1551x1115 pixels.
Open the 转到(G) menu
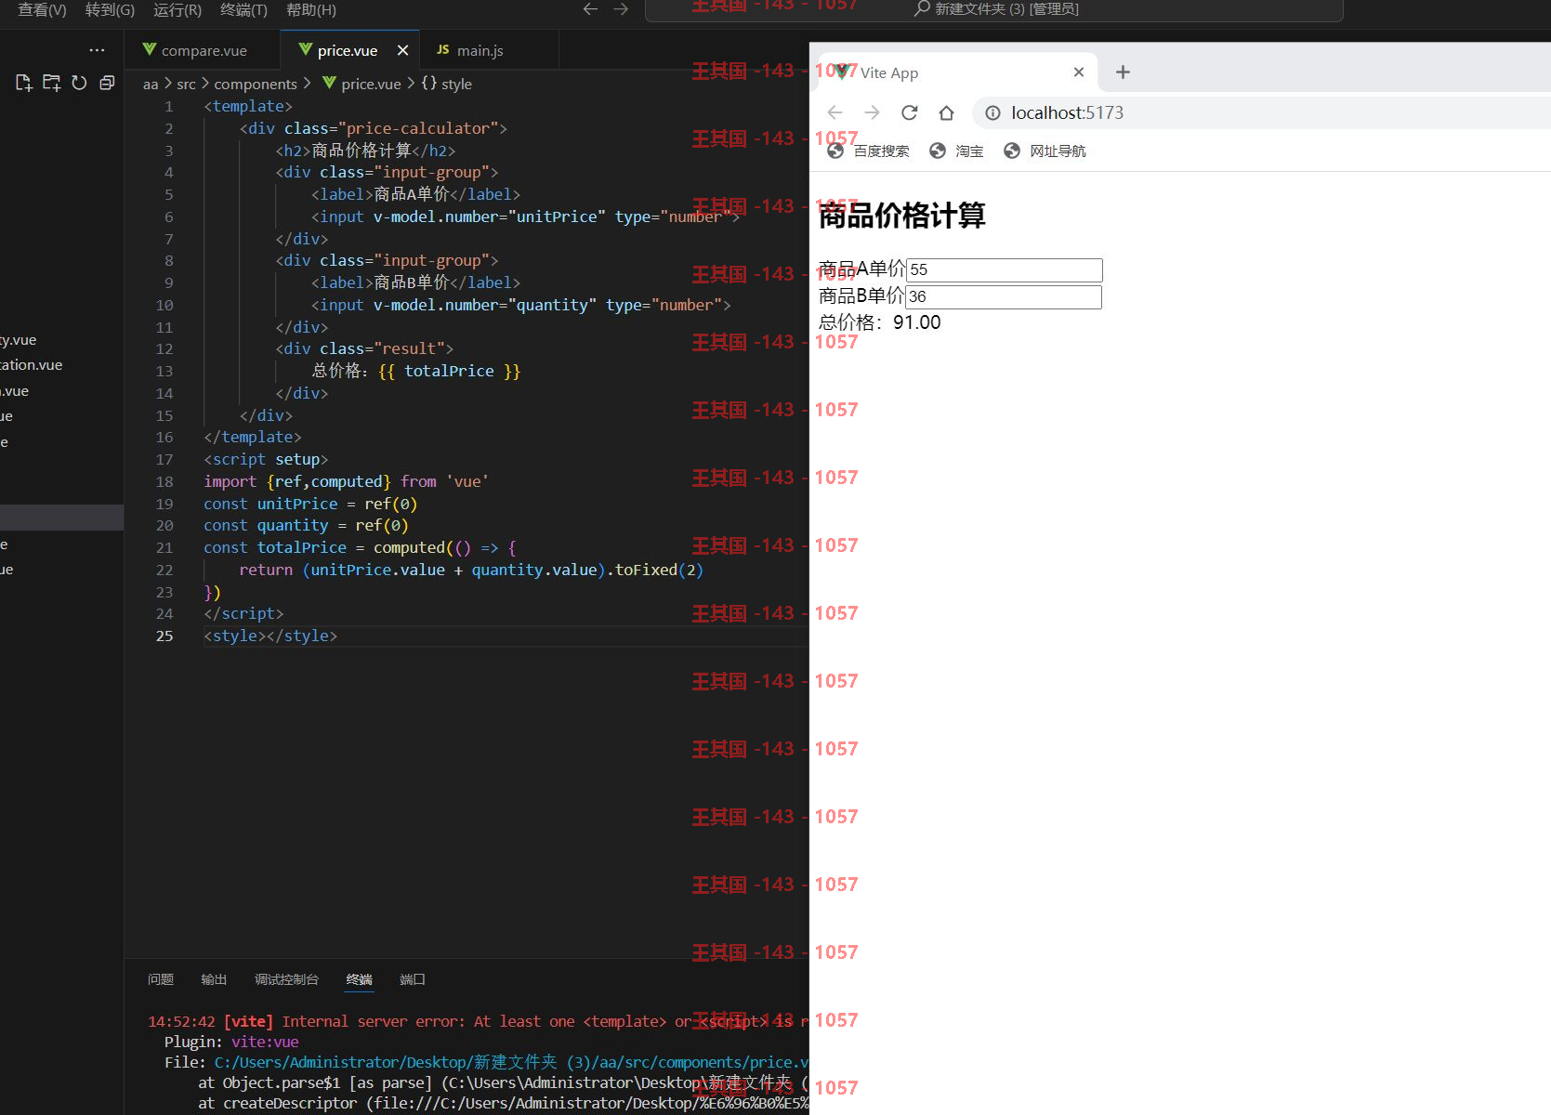point(110,9)
